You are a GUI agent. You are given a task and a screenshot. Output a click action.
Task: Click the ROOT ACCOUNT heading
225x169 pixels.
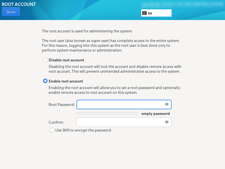tap(19, 4)
